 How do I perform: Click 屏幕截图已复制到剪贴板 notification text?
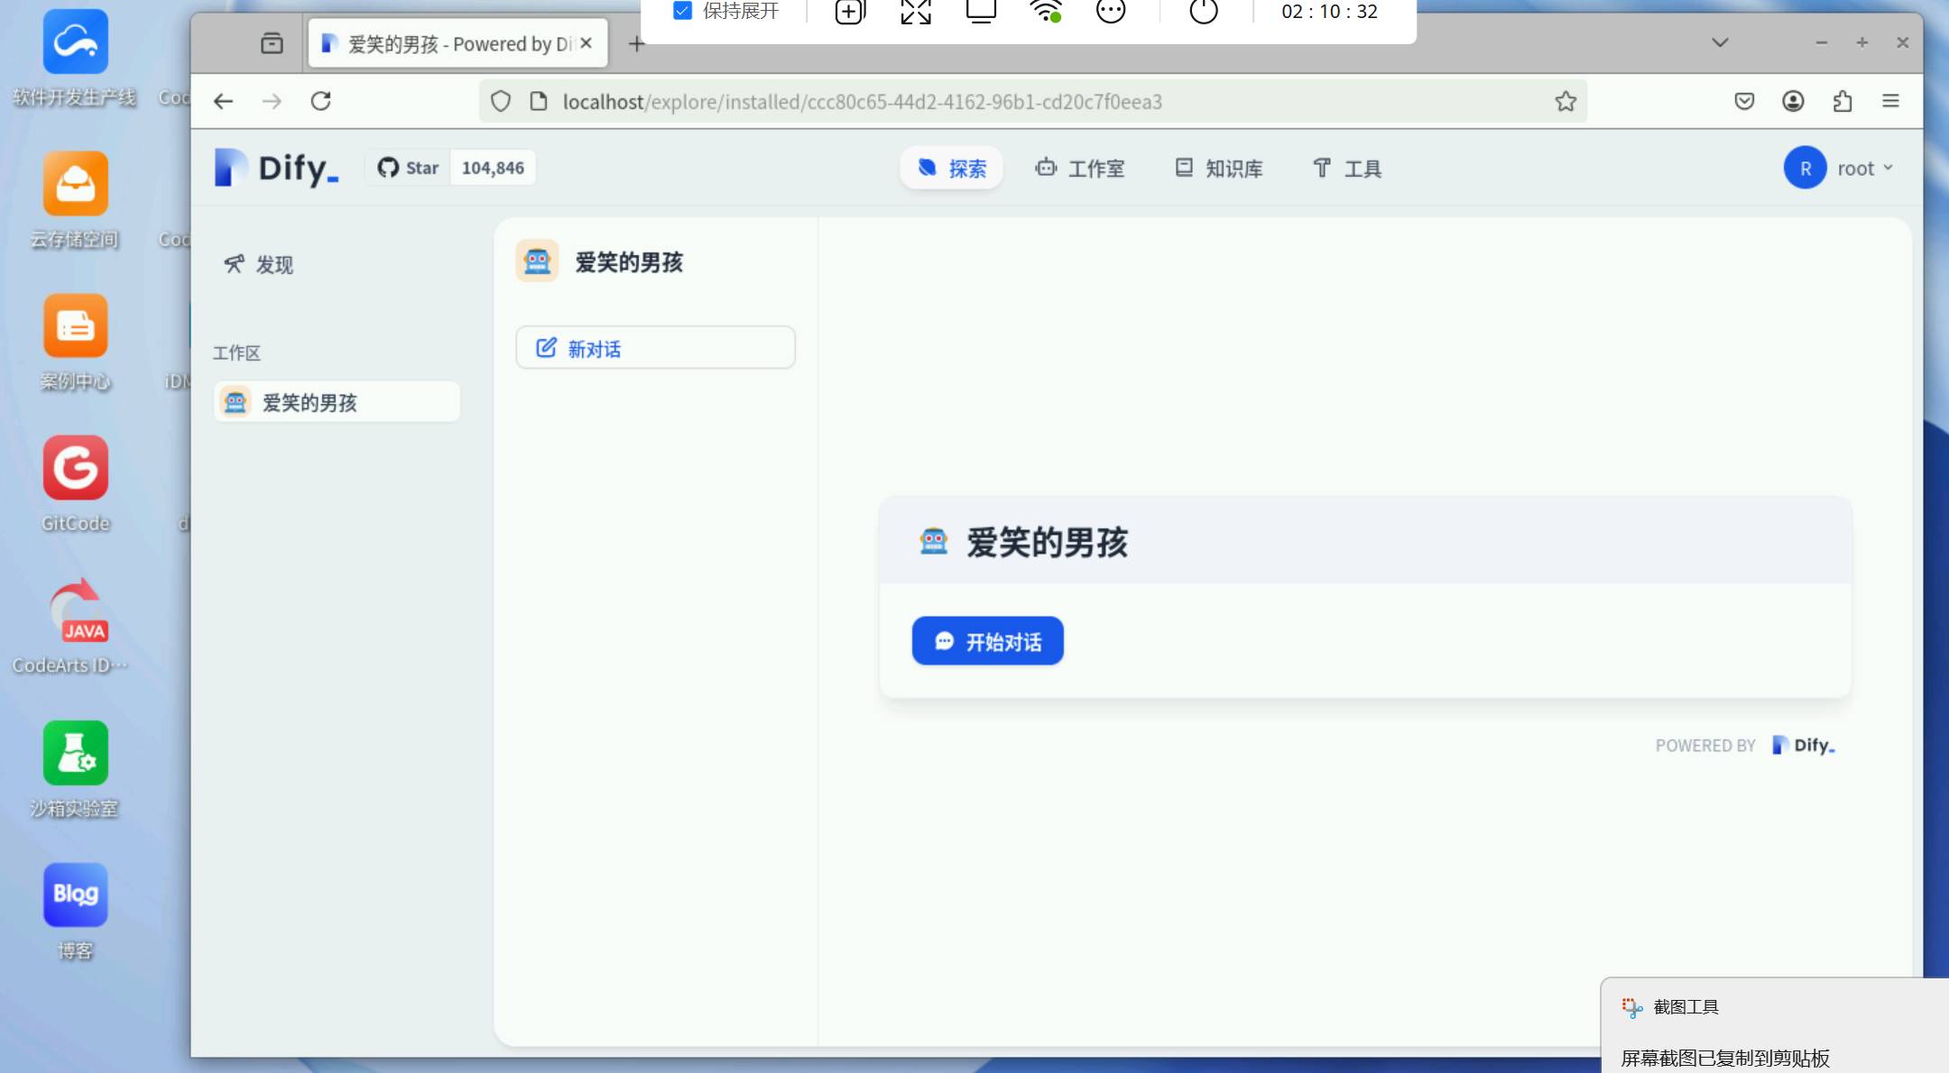coord(1724,1058)
